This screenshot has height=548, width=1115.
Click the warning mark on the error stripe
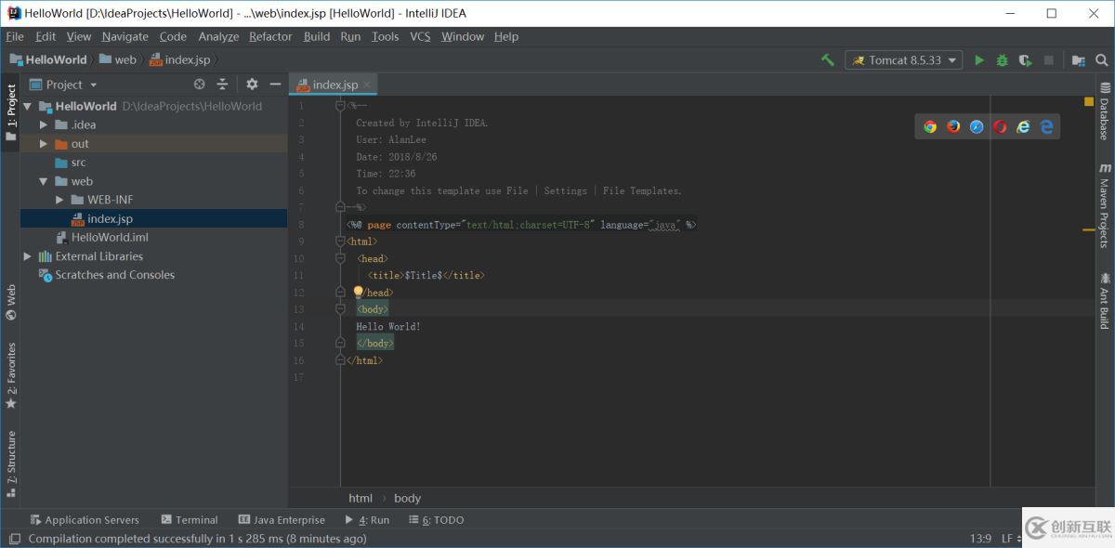[x=1089, y=229]
